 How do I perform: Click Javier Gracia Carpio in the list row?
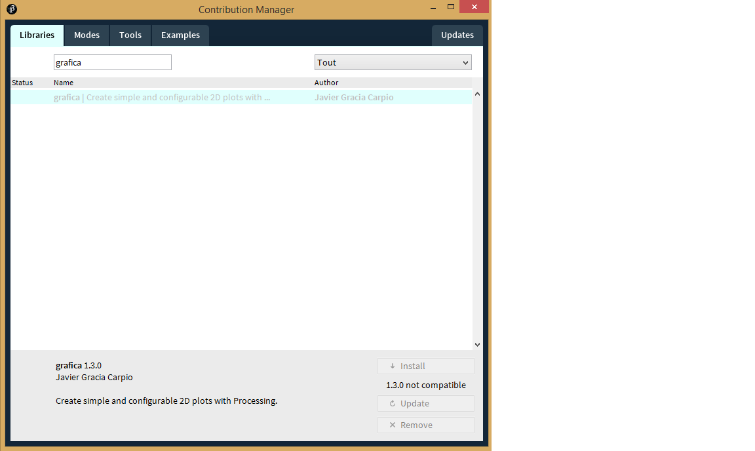click(x=354, y=97)
